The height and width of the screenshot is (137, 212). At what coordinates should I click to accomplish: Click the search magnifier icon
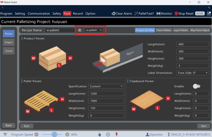point(209,8)
